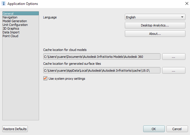This screenshot has width=190, height=135.
Task: Select the General category
Action: coord(21,14)
